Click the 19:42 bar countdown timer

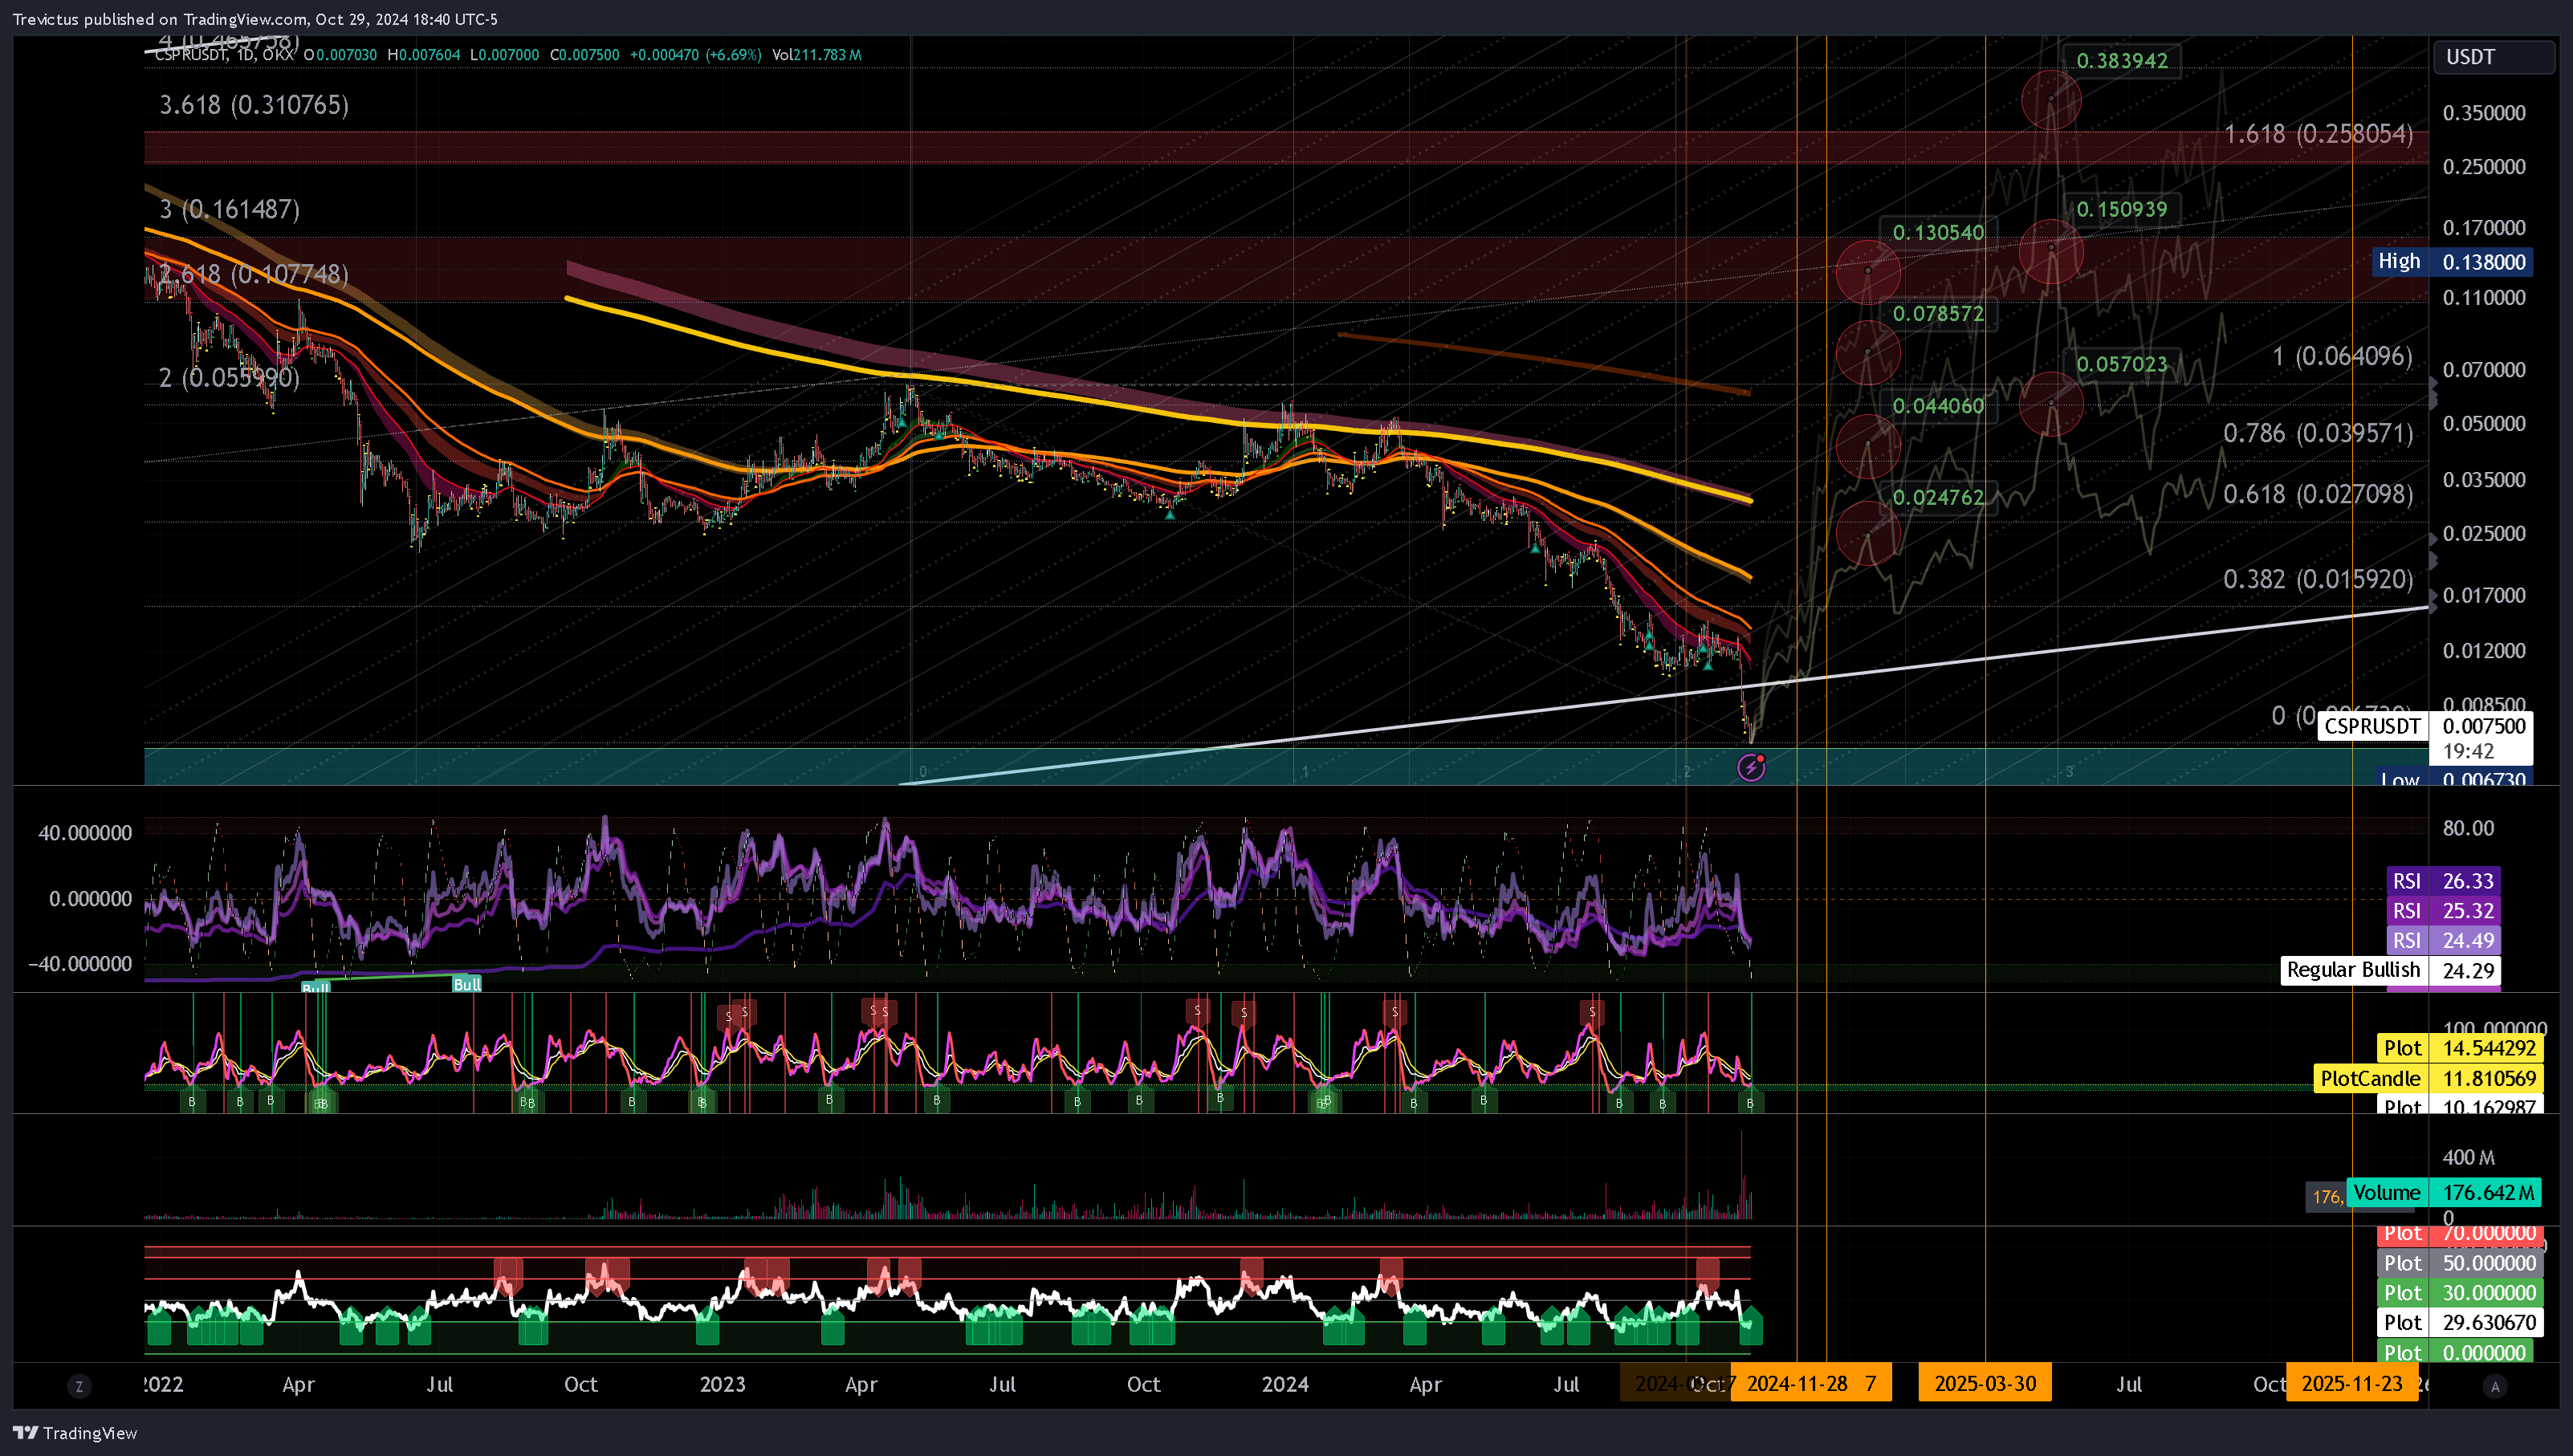coord(2468,751)
